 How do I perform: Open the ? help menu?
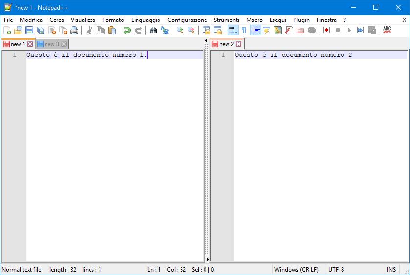(x=344, y=20)
